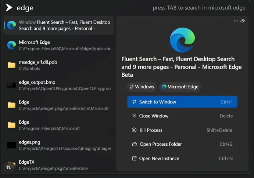Click the X icon beside Close Window
Screen dimensions: 254x178
pos(134,116)
